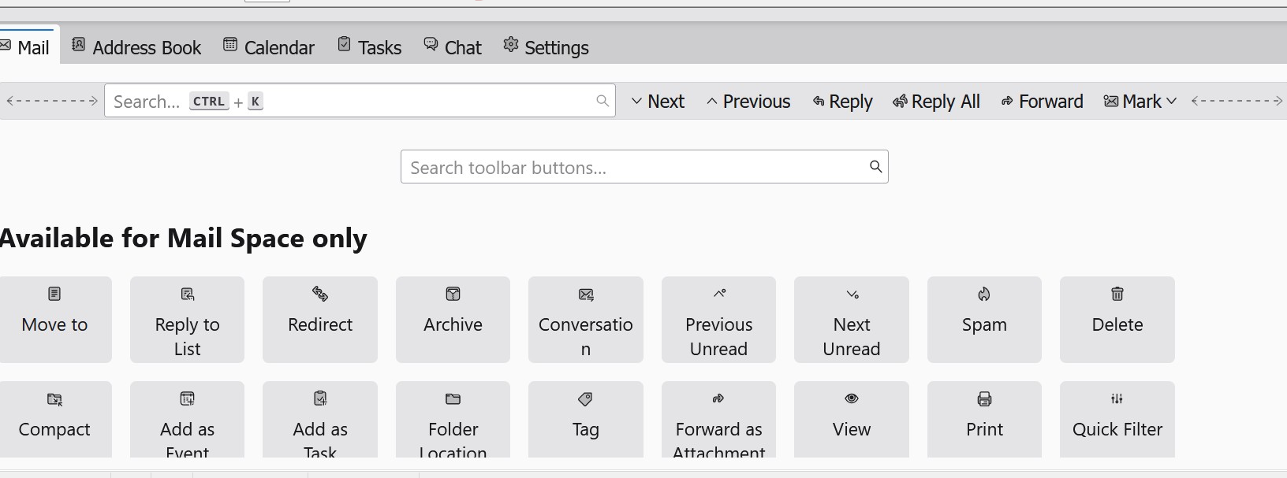The width and height of the screenshot is (1287, 478).
Task: Open the Calendar space tab
Action: click(269, 47)
